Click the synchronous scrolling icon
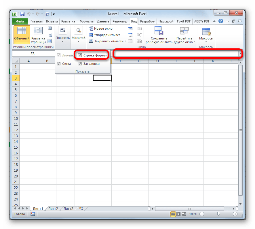255x229 pixels. [139, 35]
